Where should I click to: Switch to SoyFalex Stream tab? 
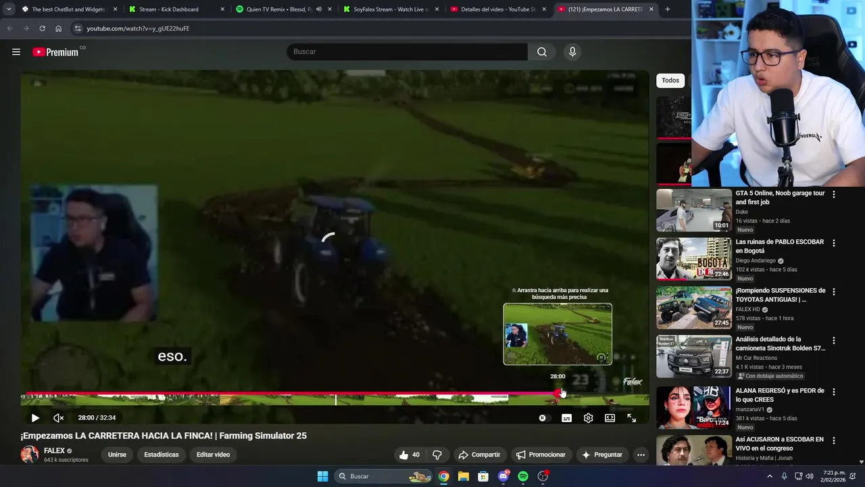[x=392, y=9]
